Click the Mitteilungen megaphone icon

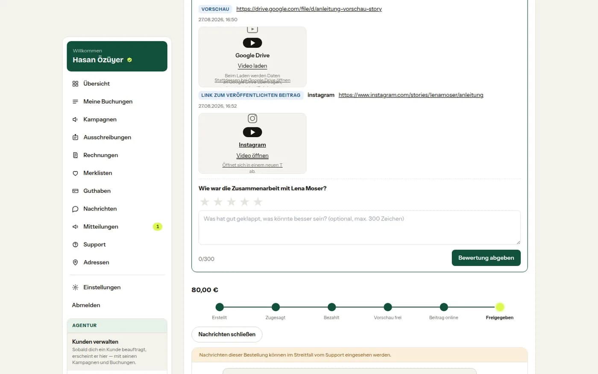(75, 227)
